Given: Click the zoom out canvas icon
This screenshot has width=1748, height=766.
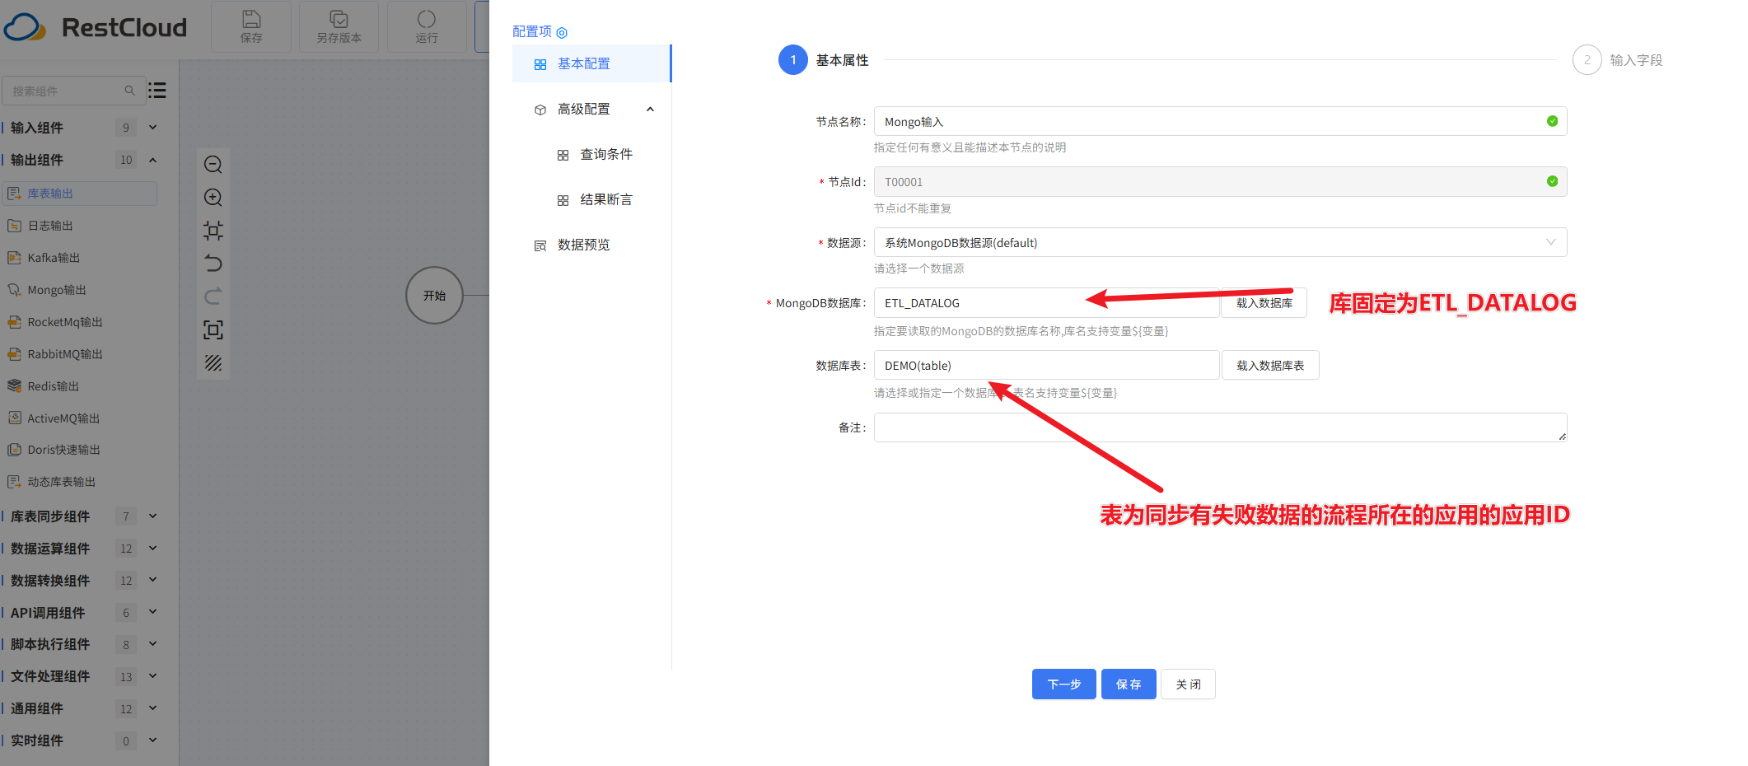Looking at the screenshot, I should (213, 165).
